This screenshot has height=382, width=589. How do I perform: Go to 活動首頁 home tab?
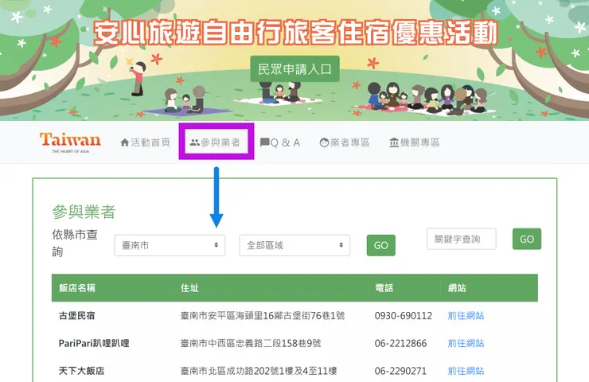point(145,142)
